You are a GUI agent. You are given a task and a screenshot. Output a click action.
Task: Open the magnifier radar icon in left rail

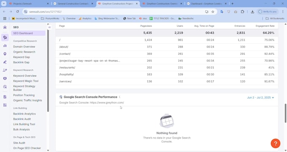coord(5,87)
